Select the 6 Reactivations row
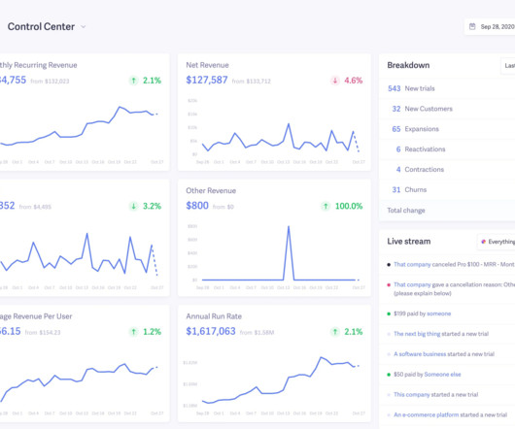The image size is (515, 429). pyautogui.click(x=447, y=149)
